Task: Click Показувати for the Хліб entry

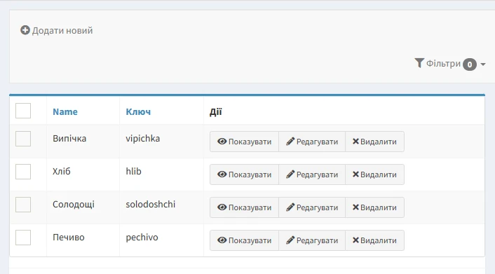Action: point(244,174)
